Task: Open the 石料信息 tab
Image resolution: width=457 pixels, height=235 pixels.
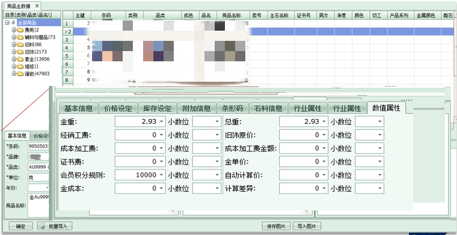Action: pos(268,108)
